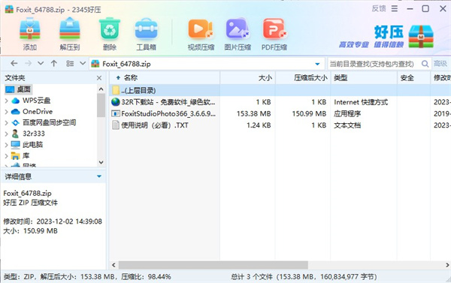Click the 32r333 user icon
Image resolution: width=451 pixels, height=283 pixels.
[x=15, y=134]
